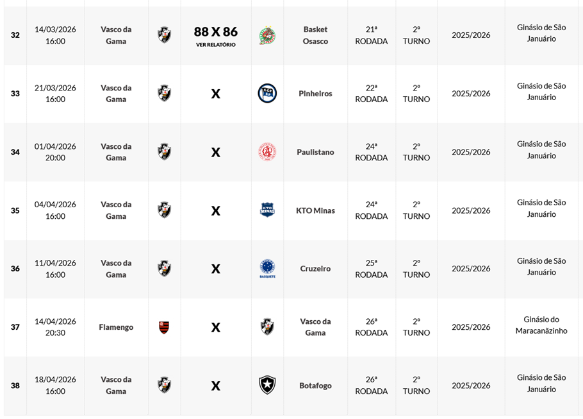Select the Basket Osasco team name

point(315,35)
